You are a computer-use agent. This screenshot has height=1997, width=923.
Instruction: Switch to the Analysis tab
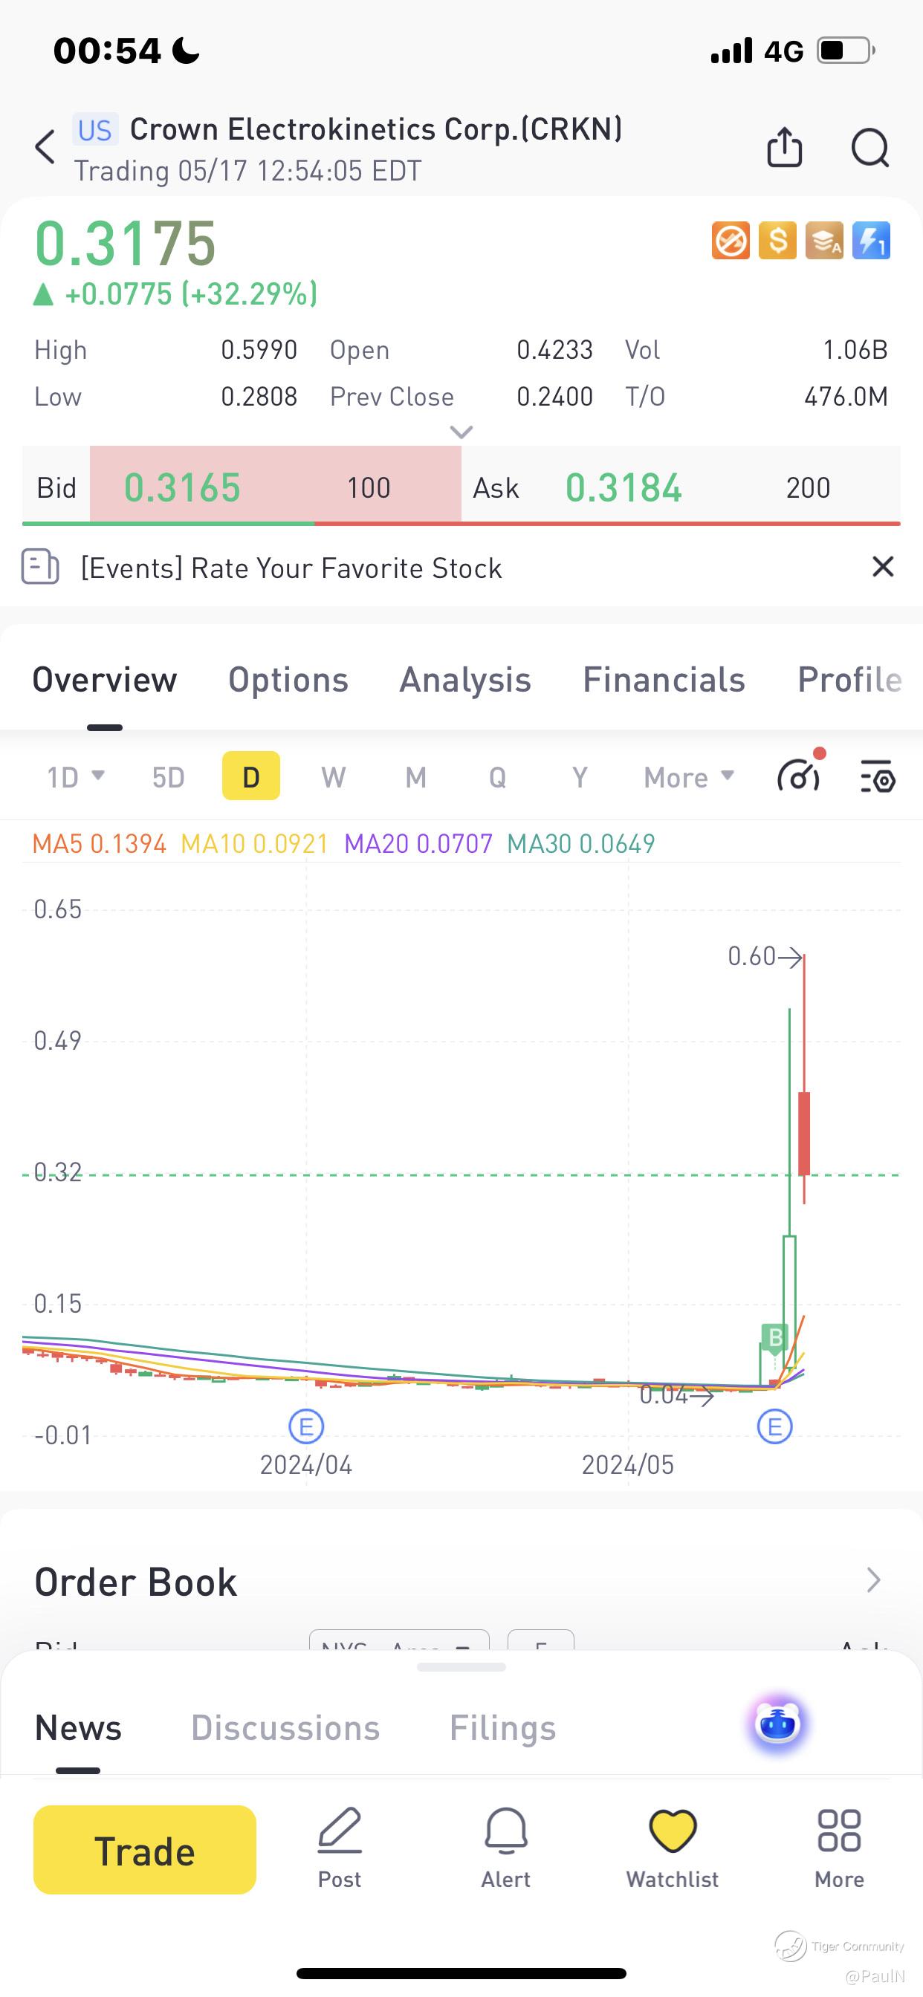465,680
